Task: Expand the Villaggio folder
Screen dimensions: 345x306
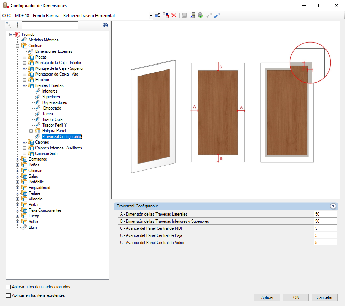Action: point(18,199)
